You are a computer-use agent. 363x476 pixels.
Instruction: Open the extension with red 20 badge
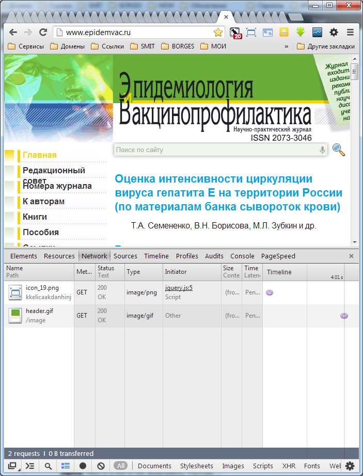pos(235,32)
